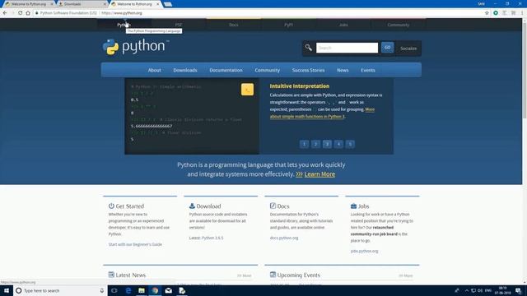Open the Windows Start menu
527x296 pixels.
click(7, 290)
